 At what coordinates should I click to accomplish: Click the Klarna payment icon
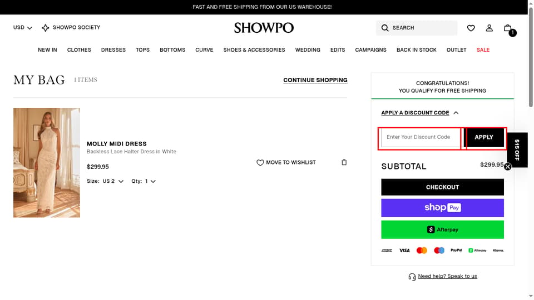(x=498, y=251)
